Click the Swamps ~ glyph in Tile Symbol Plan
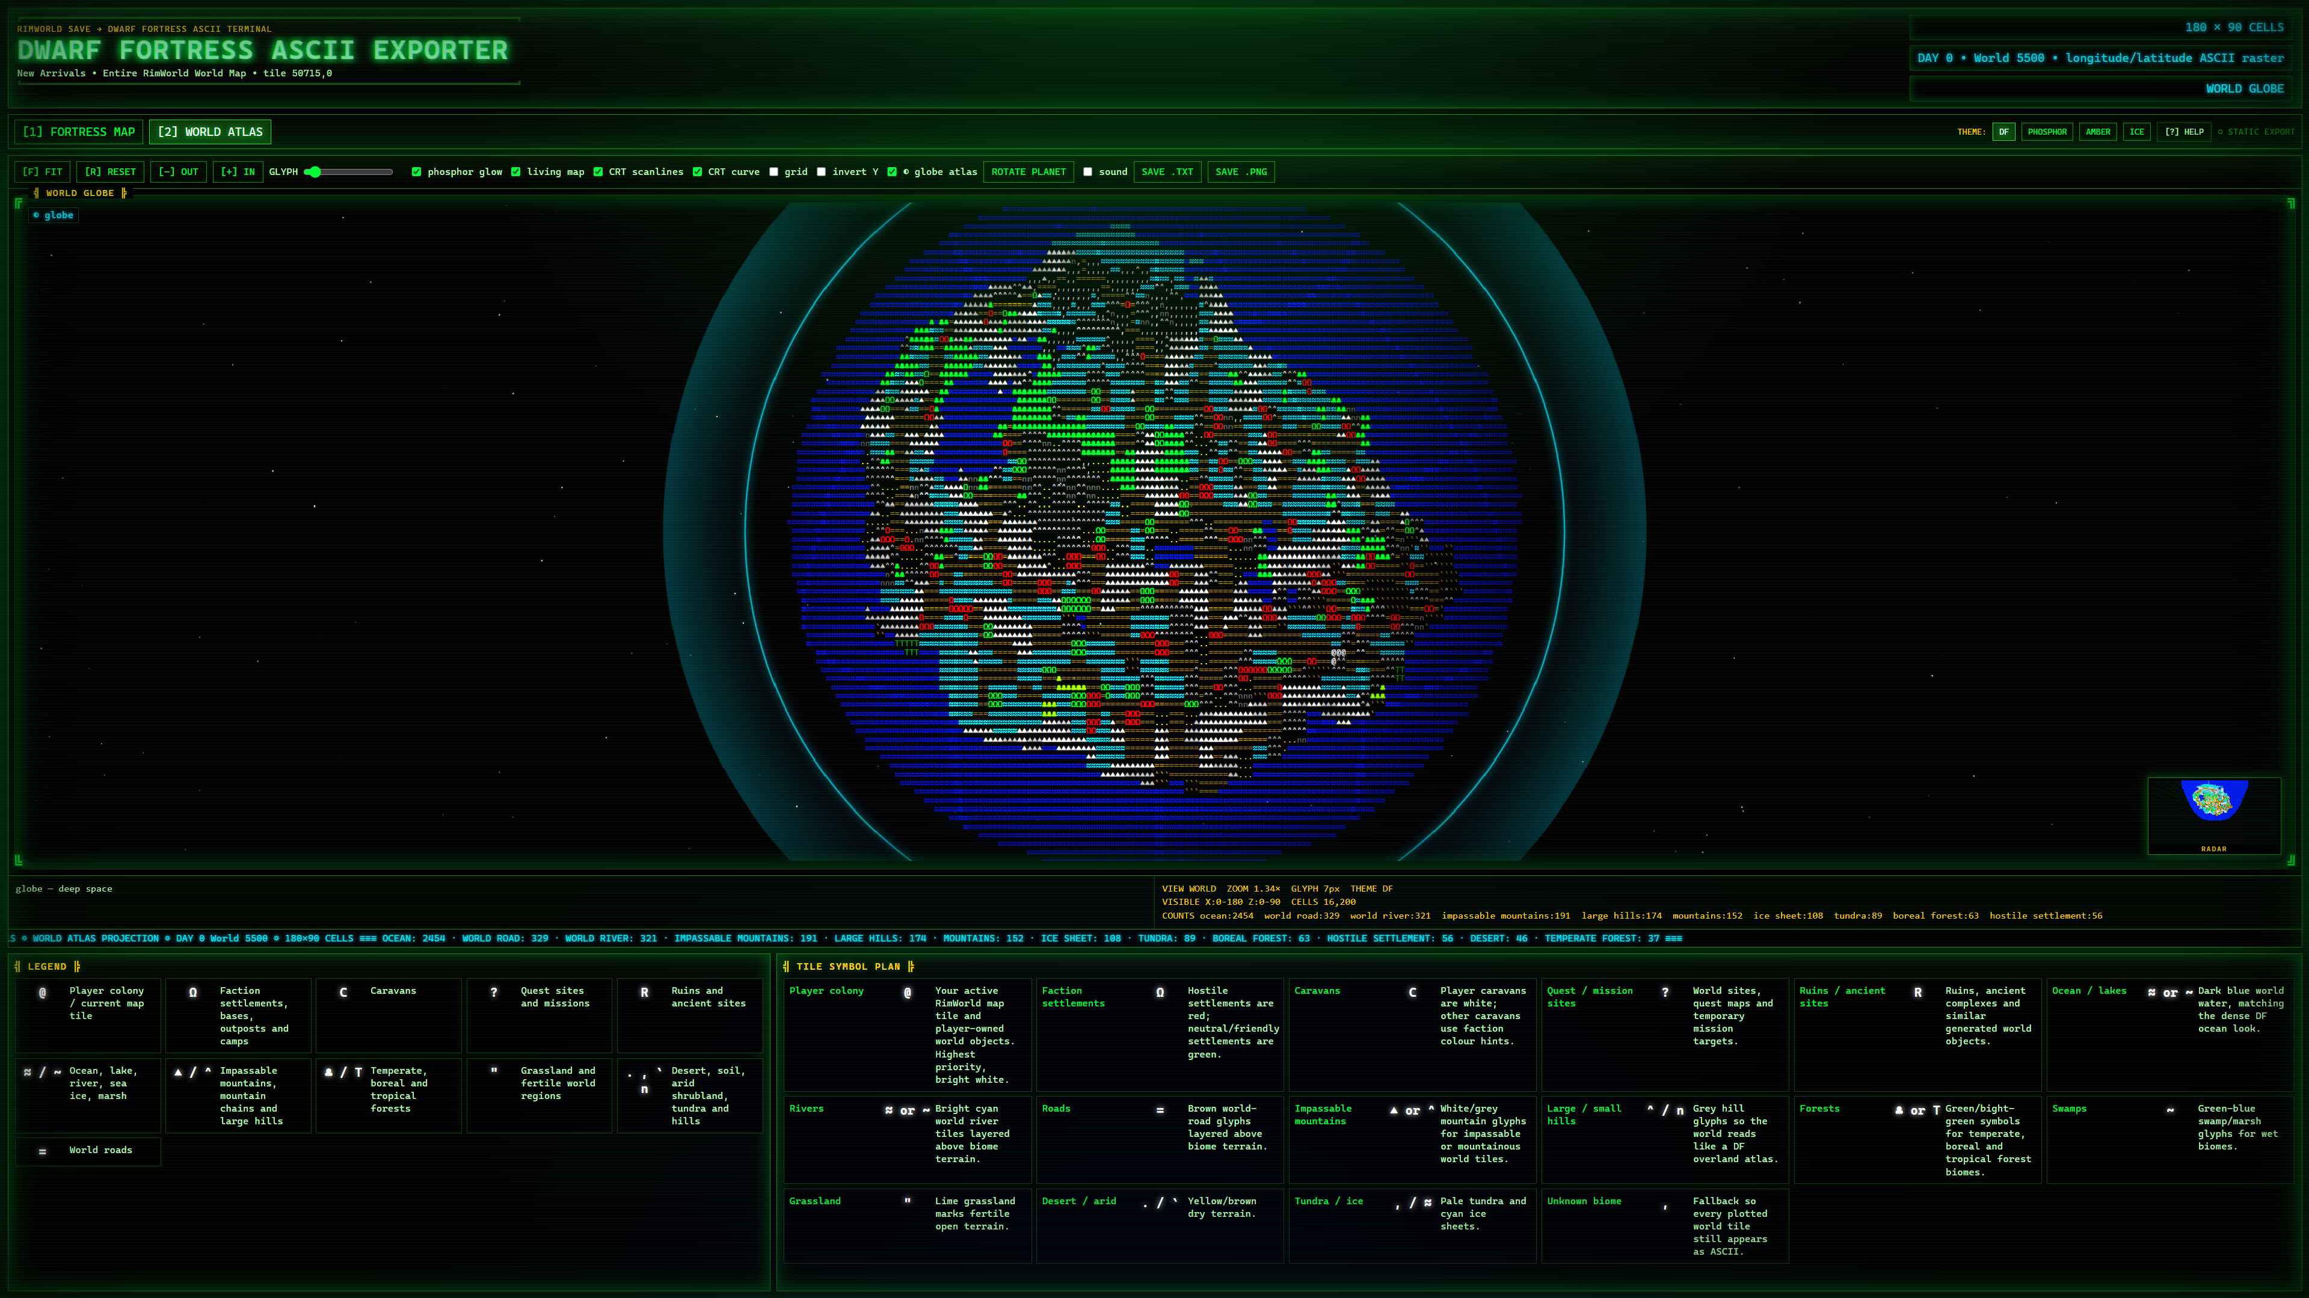 point(2170,1110)
